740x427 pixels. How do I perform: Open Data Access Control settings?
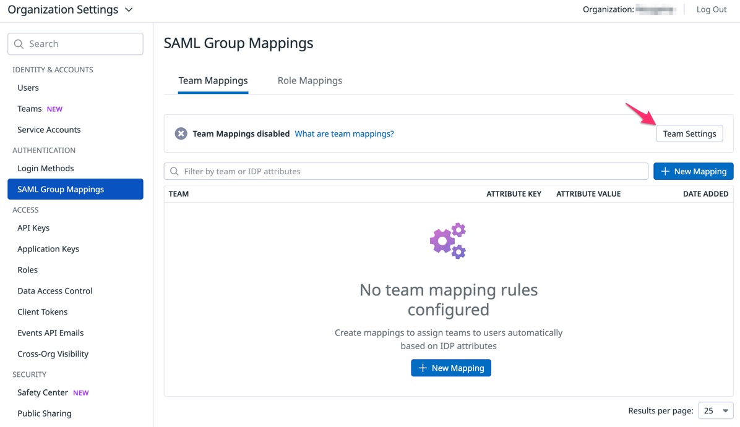point(54,290)
